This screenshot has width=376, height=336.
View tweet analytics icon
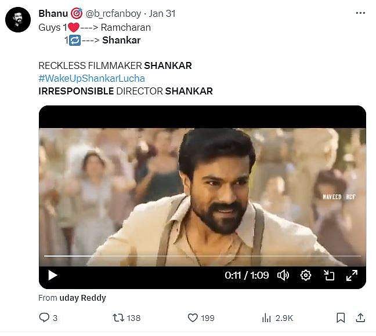pyautogui.click(x=267, y=317)
